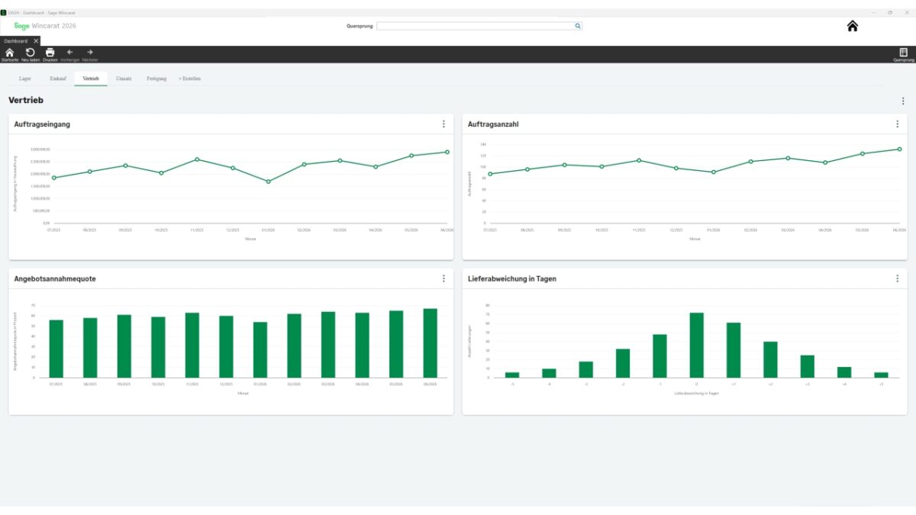This screenshot has height=515, width=916.
Task: Go forward with Nächster arrow
Action: point(90,53)
